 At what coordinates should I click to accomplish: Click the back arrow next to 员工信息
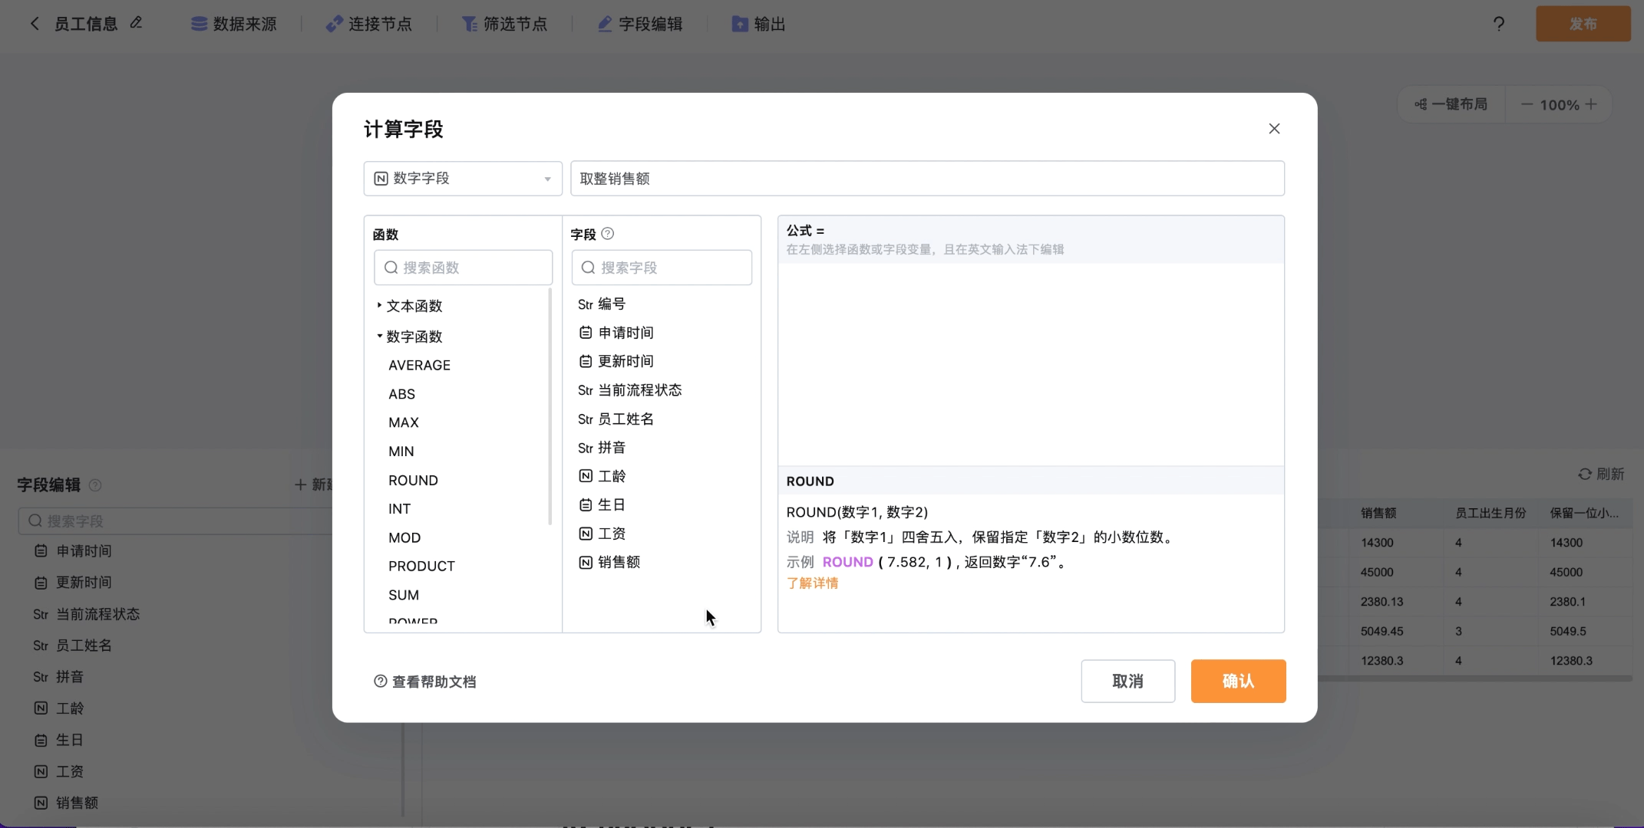click(x=34, y=24)
